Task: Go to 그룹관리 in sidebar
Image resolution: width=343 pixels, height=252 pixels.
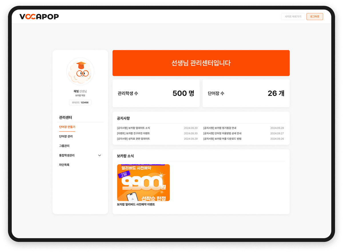Action: tap(64, 146)
